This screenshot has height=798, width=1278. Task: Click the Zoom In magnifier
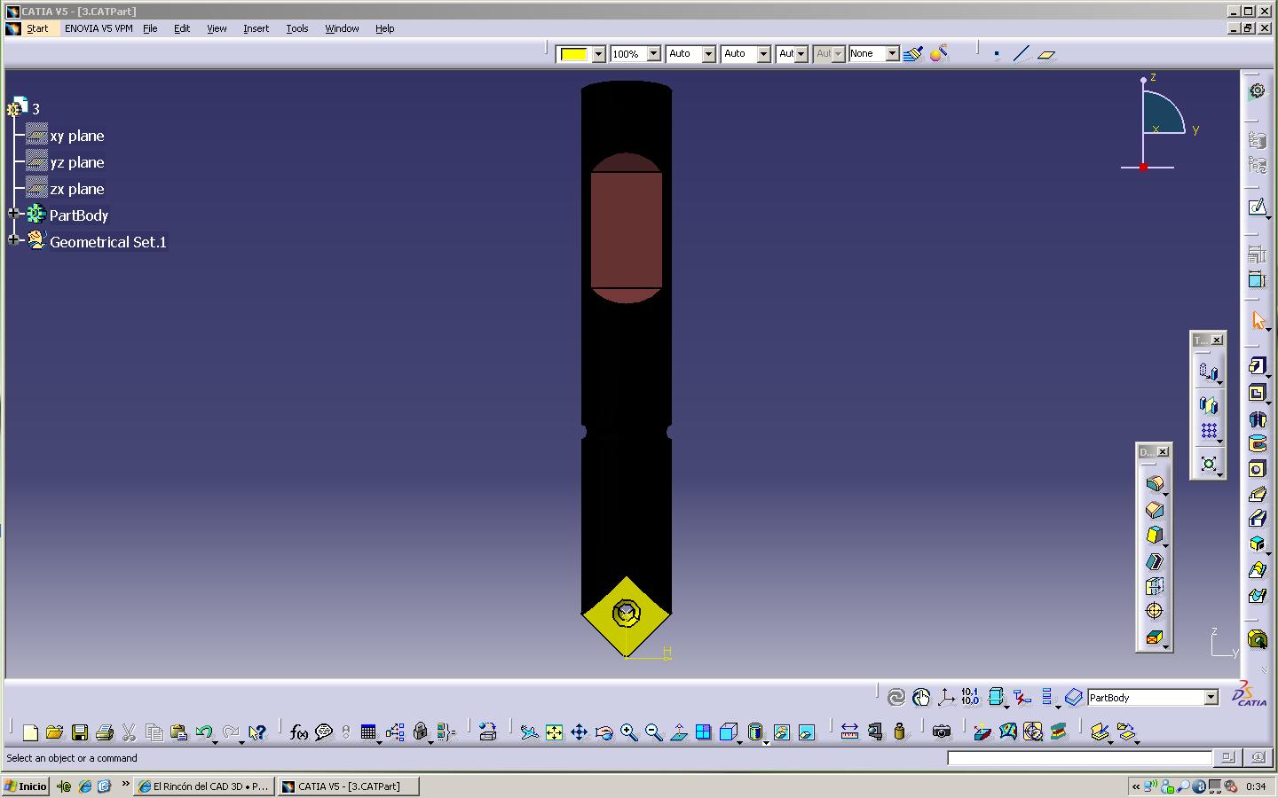click(x=628, y=732)
